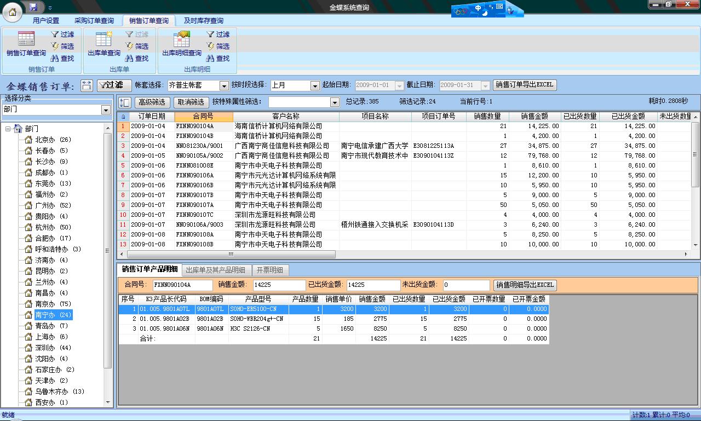Click 筛选 in the 销售订单 group

click(62, 46)
